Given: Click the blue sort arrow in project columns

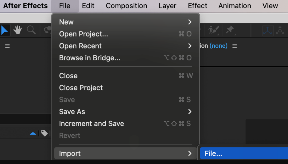Looking at the screenshot, I should 33,133.
